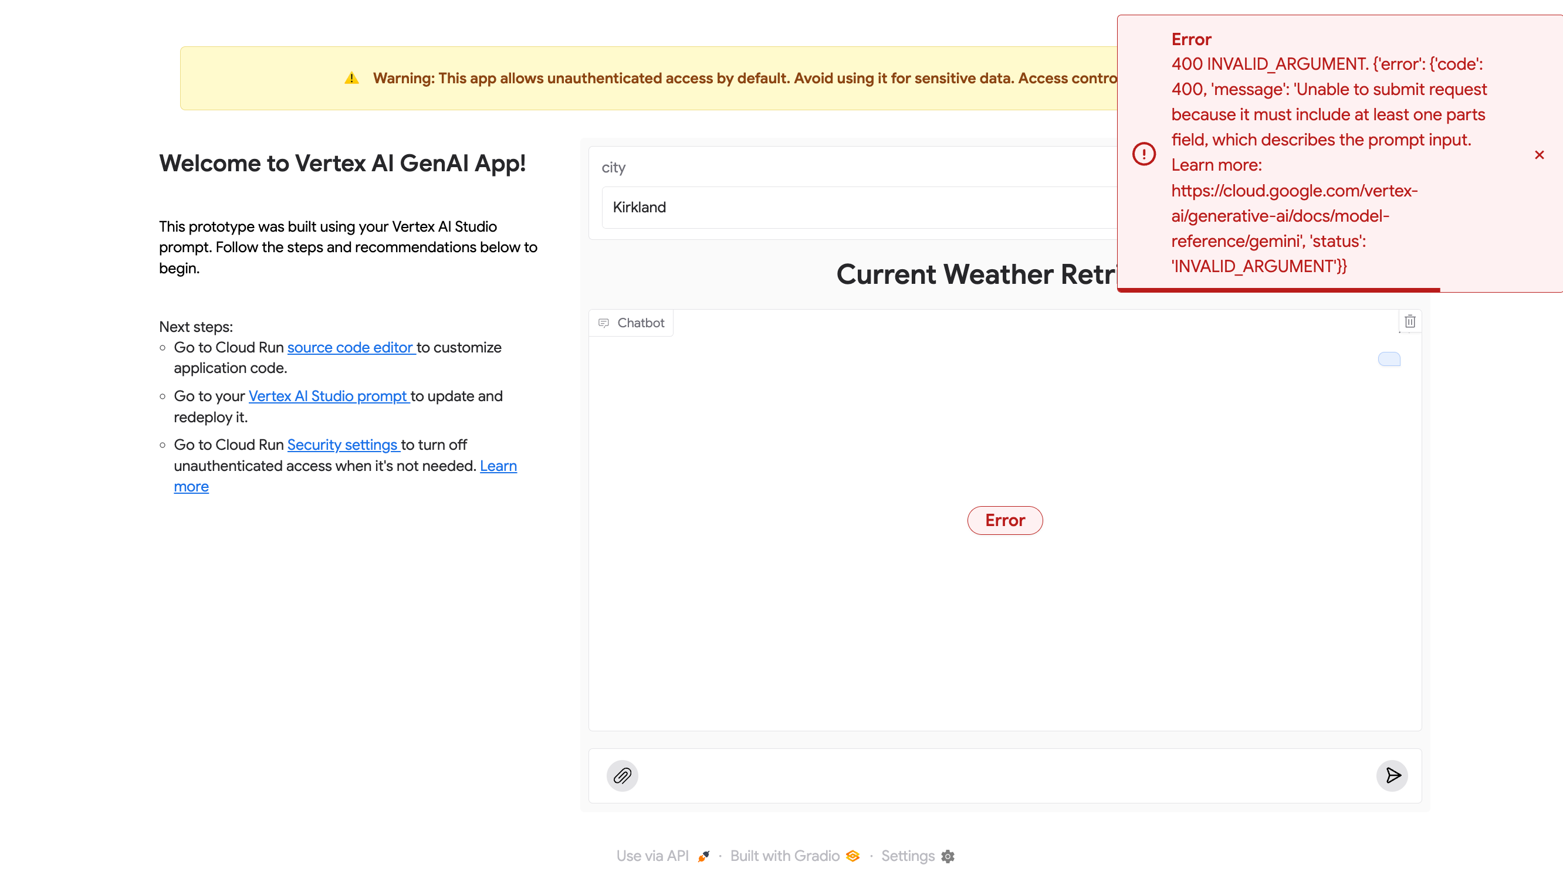Screen dimensions: 1563x875
Task: Click the Chatbot label icon
Action: point(603,323)
